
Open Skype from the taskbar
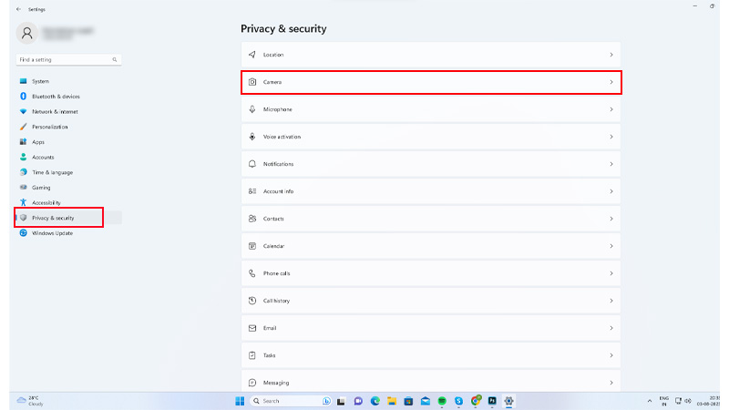pyautogui.click(x=458, y=401)
